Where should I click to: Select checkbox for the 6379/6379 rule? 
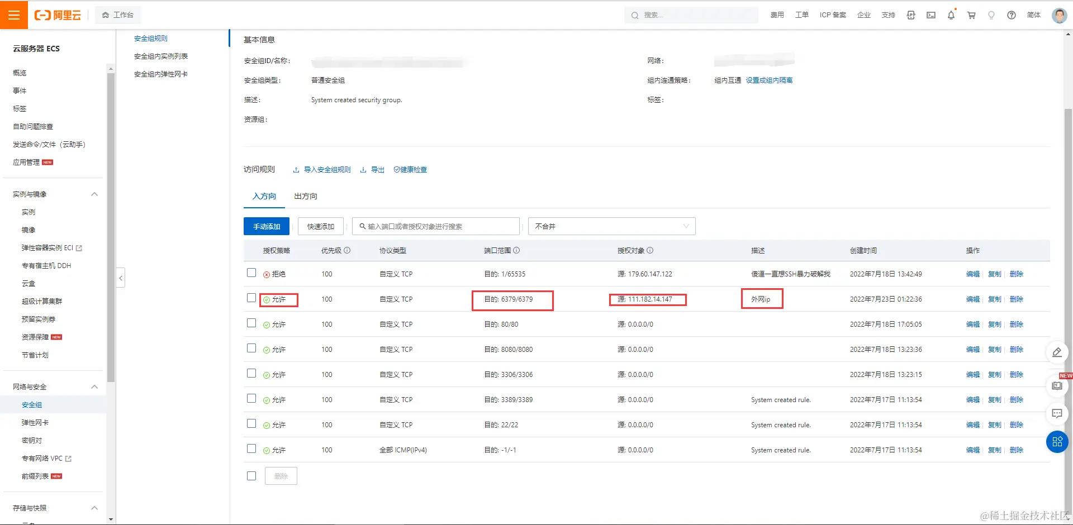tap(251, 298)
